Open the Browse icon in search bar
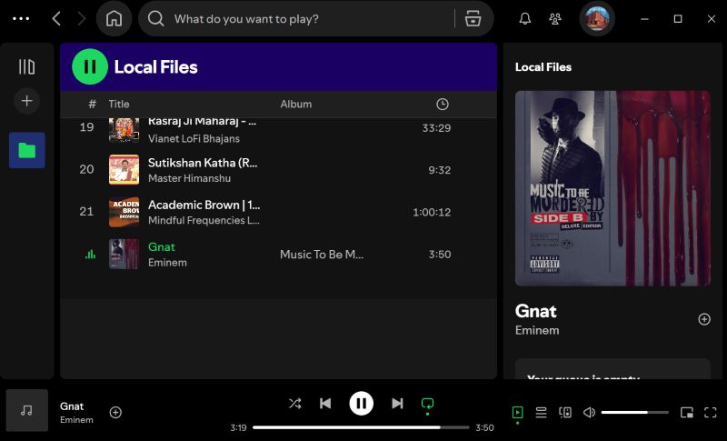The image size is (727, 441). point(473,18)
